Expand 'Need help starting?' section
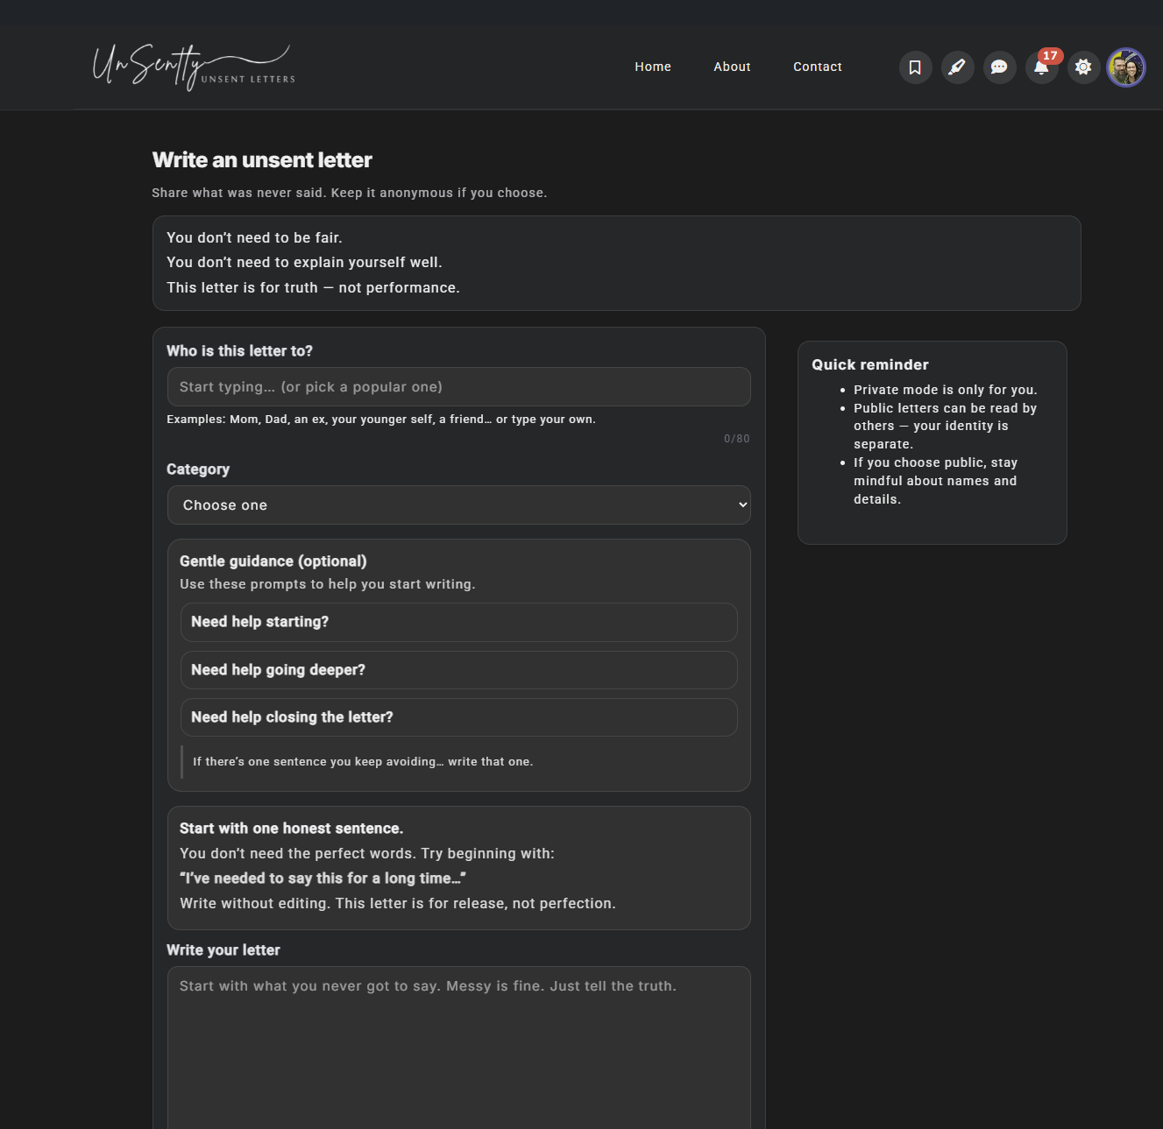Image resolution: width=1163 pixels, height=1129 pixels. (458, 622)
